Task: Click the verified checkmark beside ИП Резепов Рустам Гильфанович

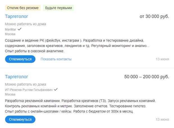Action: coord(56,90)
